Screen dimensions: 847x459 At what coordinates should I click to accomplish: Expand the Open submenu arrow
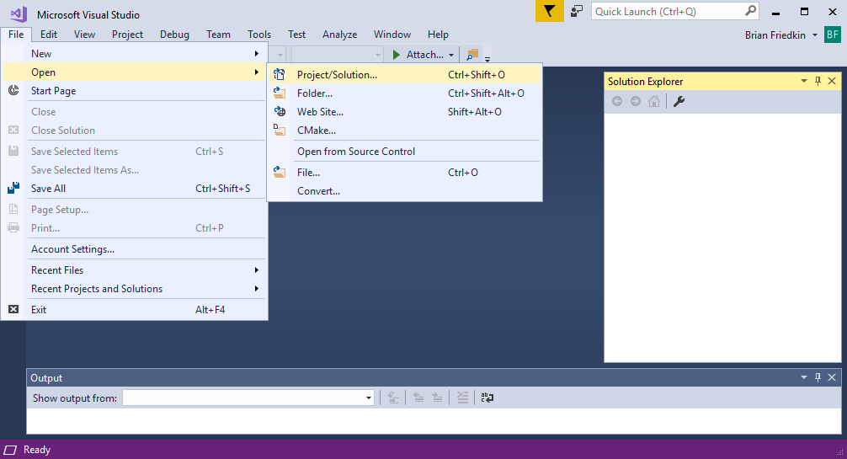point(257,72)
